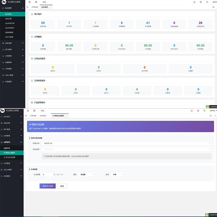Screen dimensions: 217x217
Task: Expand 分类管理 in dashboard screen sidebar
Action: 12,56
